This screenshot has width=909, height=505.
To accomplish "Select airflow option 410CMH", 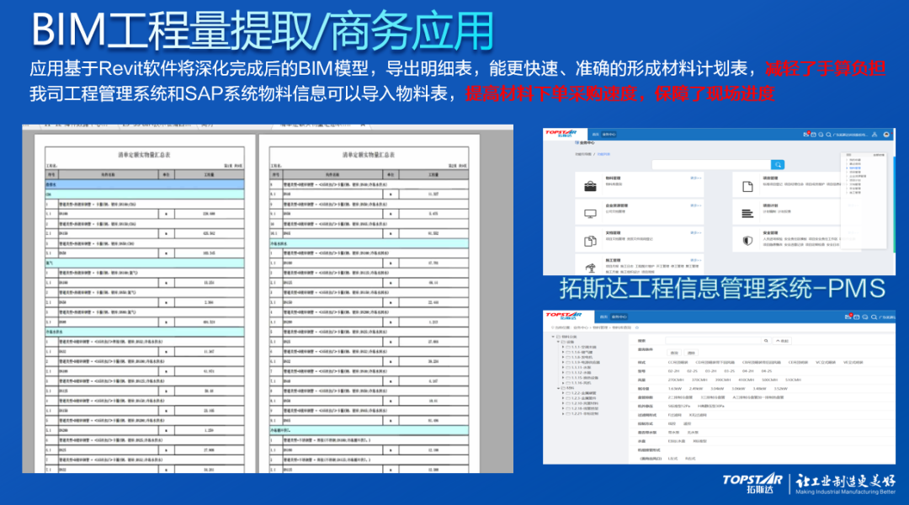I will [746, 380].
